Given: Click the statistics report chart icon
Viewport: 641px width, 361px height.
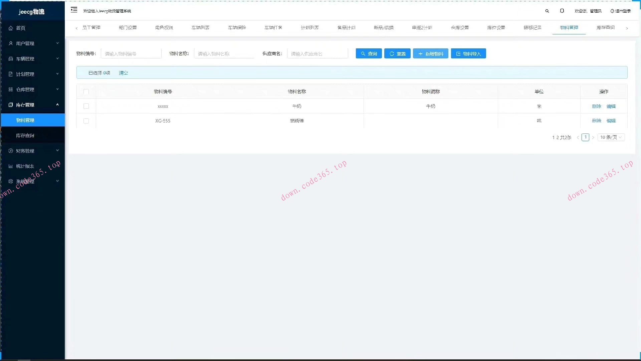Looking at the screenshot, I should [x=11, y=166].
